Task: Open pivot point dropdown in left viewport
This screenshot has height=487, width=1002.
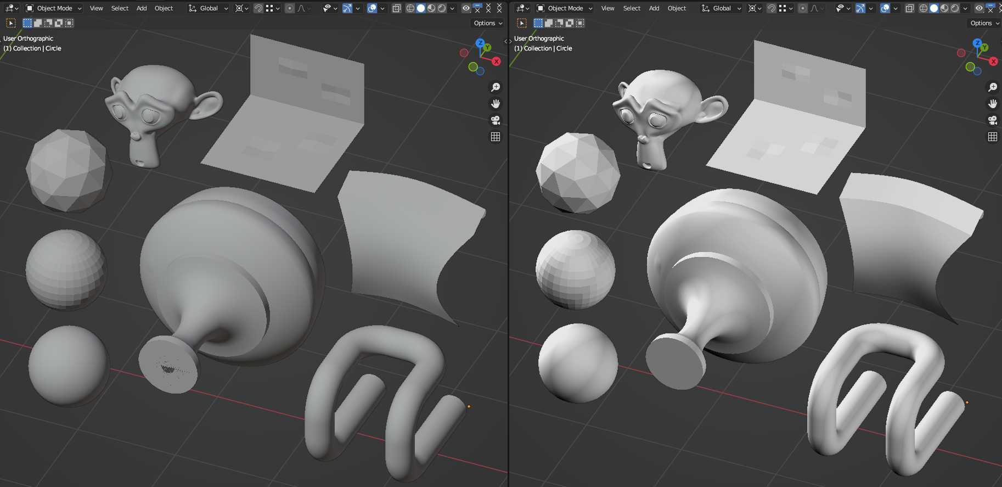Action: (x=241, y=8)
